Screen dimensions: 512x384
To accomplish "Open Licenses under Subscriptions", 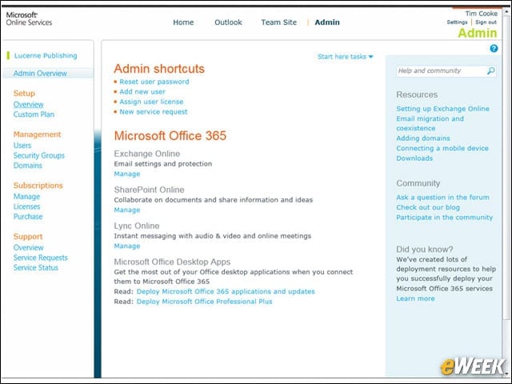I will click(26, 206).
